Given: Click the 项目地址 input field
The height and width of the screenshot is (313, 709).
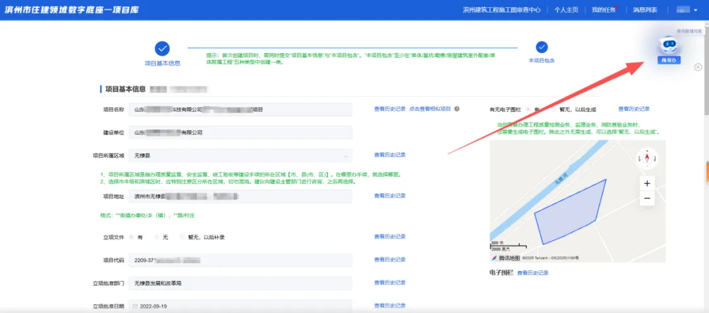Looking at the screenshot, I should 240,196.
